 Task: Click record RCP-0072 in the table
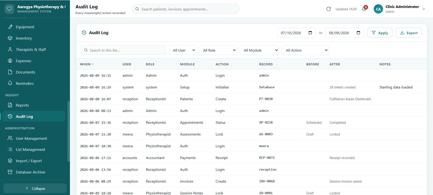point(267,158)
